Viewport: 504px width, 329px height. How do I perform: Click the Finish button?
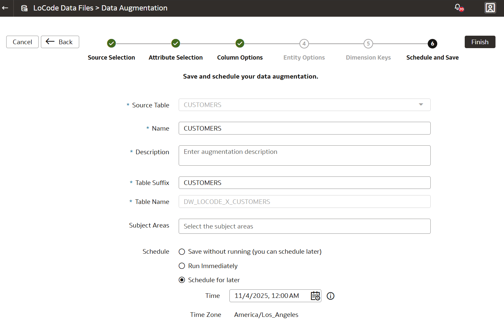coord(480,42)
